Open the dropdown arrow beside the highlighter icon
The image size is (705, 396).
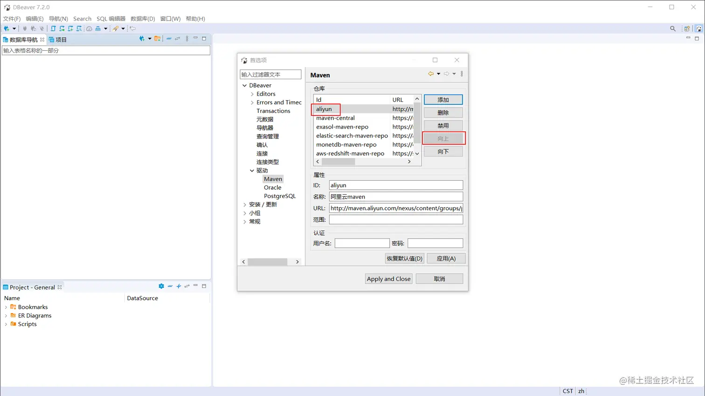pos(123,28)
